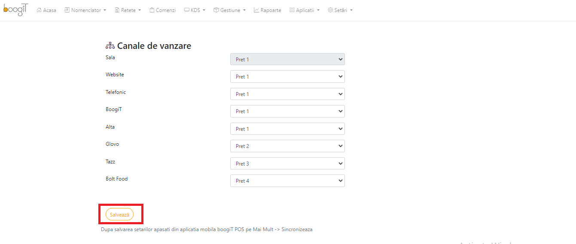Expand the Bolt Food price dropdown
Viewport: 576px width, 244px height.
pyautogui.click(x=287, y=181)
